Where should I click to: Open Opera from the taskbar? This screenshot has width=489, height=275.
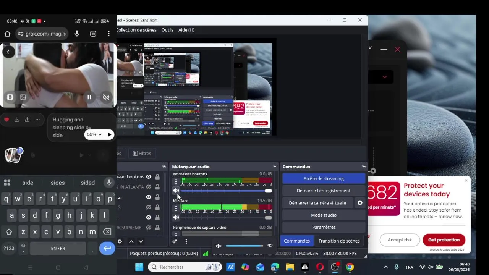coord(320,267)
